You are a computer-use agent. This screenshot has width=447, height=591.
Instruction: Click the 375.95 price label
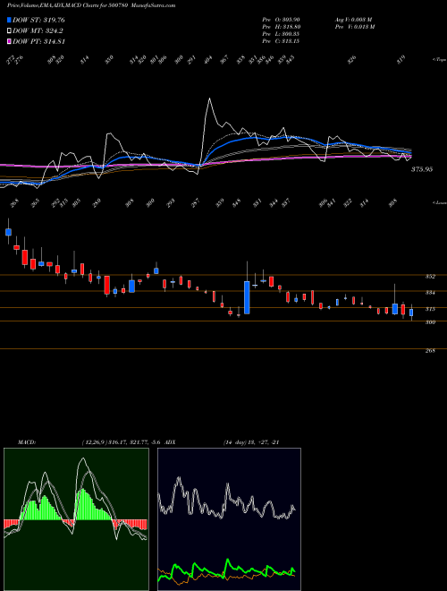[421, 169]
